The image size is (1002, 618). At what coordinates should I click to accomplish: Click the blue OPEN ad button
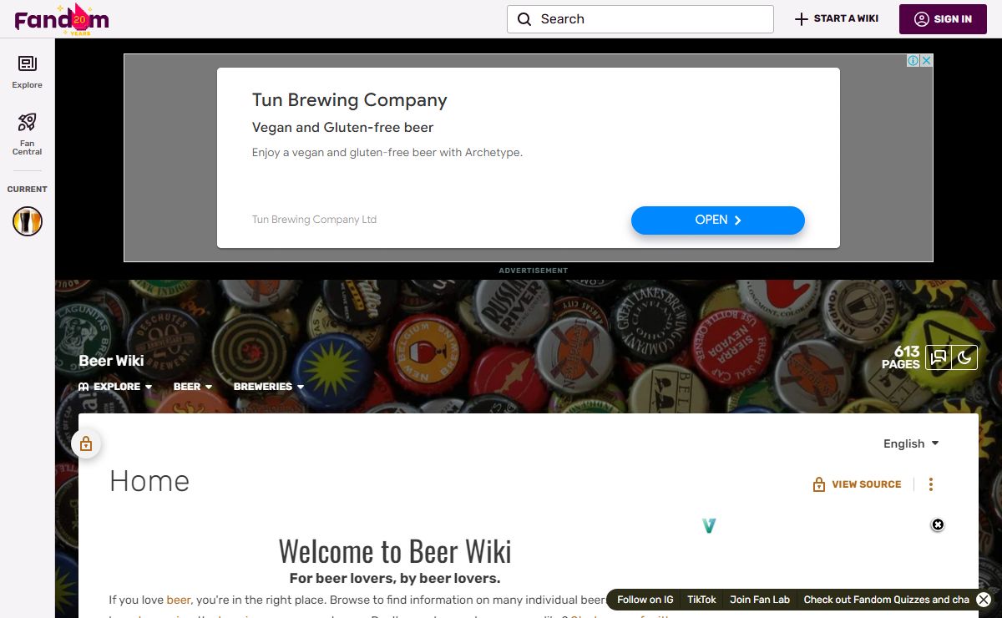(718, 220)
